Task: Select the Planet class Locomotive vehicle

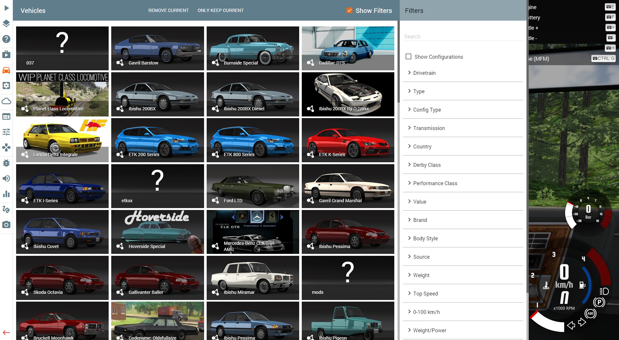Action: 62,94
